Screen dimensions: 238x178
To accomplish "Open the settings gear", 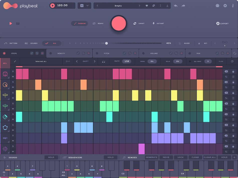I will tap(225, 5).
